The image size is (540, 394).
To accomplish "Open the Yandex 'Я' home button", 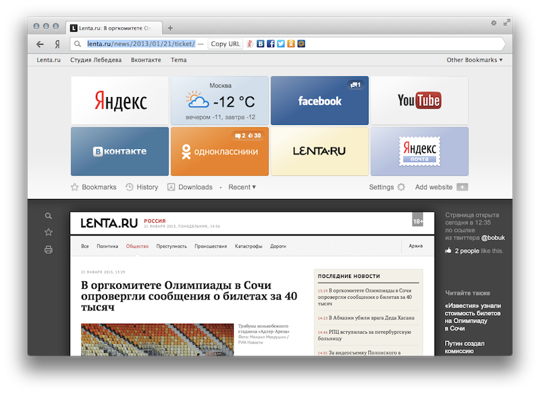I will tap(57, 44).
